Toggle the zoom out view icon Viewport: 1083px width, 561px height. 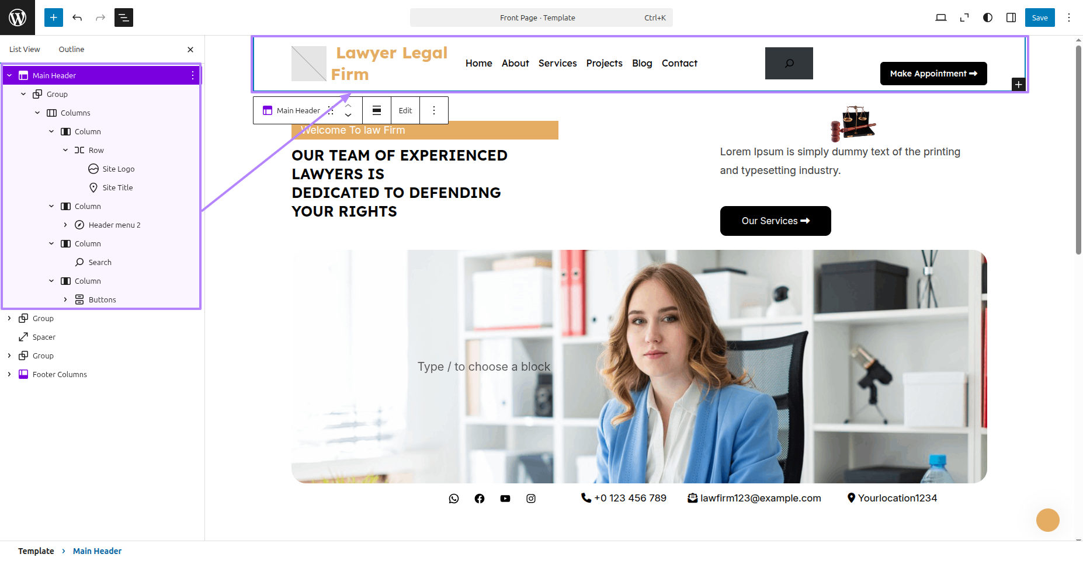(x=964, y=18)
